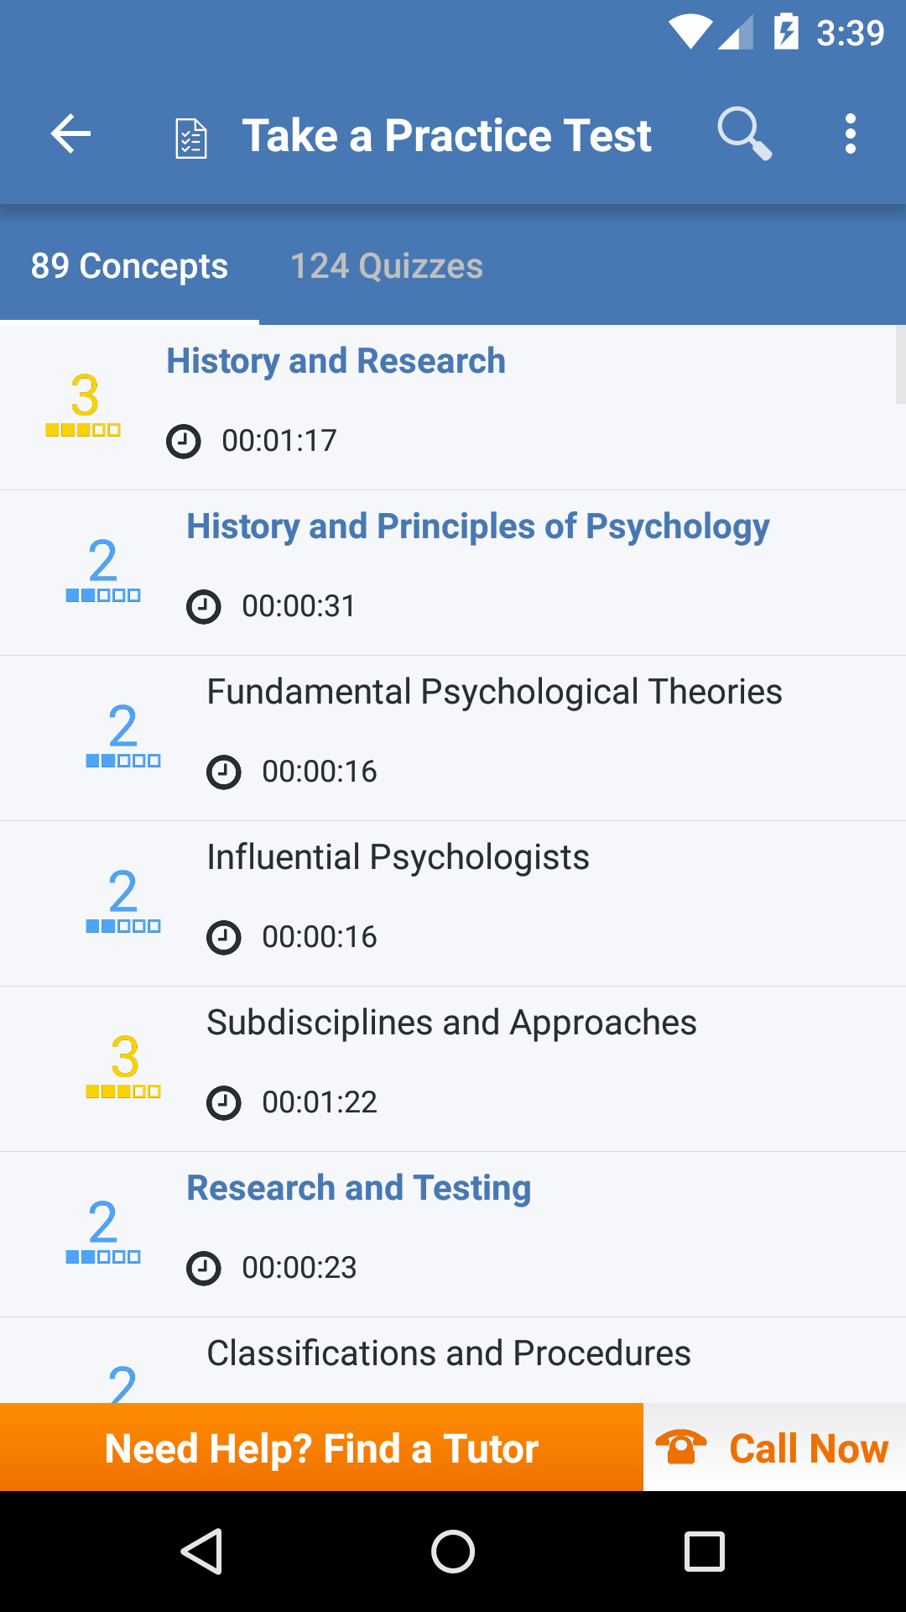Select the 89 Concepts tab
This screenshot has width=906, height=1612.
point(129,266)
